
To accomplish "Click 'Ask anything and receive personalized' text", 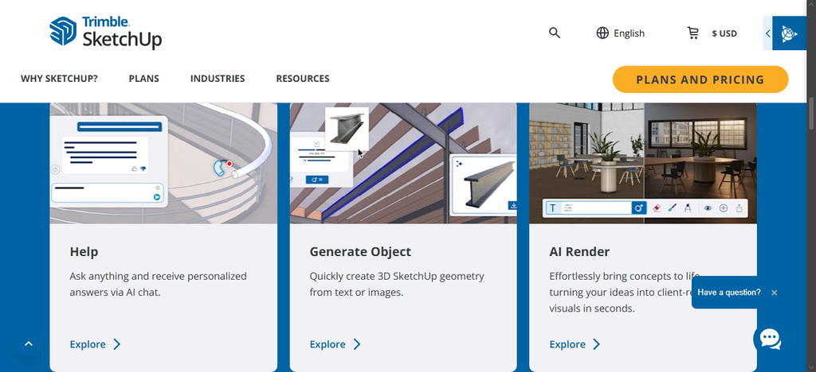I will [159, 276].
